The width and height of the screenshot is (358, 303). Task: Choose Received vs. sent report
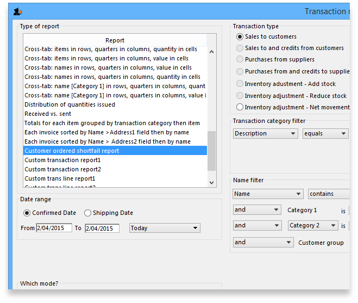click(x=48, y=114)
